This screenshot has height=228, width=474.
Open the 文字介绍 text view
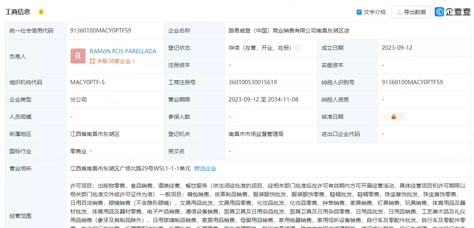pos(374,12)
